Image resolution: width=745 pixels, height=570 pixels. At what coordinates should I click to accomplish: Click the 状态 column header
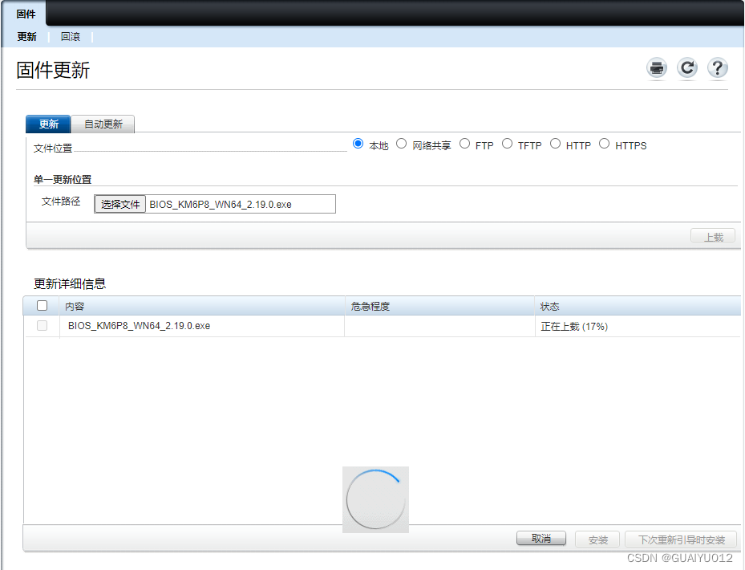pyautogui.click(x=550, y=307)
